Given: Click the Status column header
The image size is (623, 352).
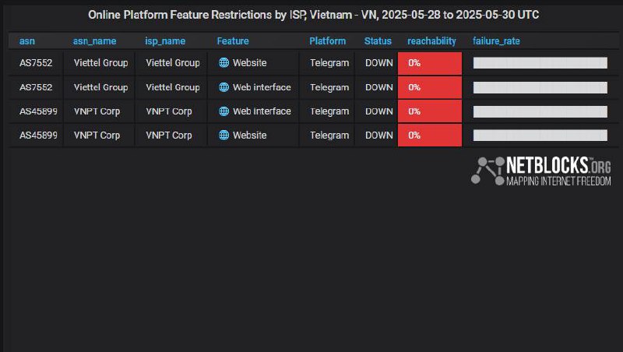Looking at the screenshot, I should tap(378, 41).
